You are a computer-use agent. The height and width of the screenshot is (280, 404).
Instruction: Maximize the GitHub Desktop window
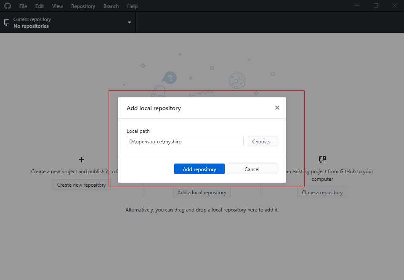376,5
